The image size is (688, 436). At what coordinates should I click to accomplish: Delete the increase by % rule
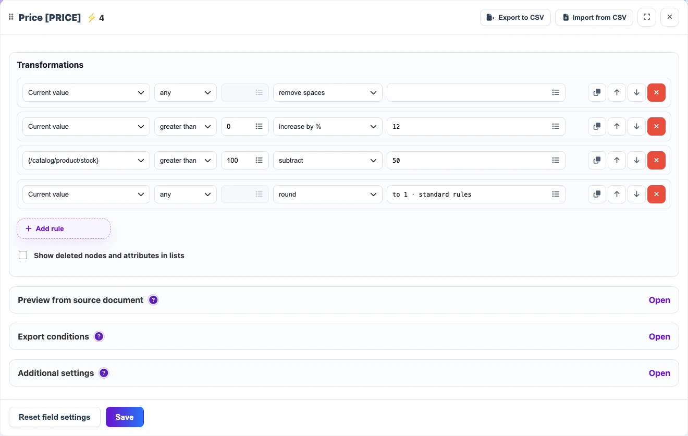656,126
